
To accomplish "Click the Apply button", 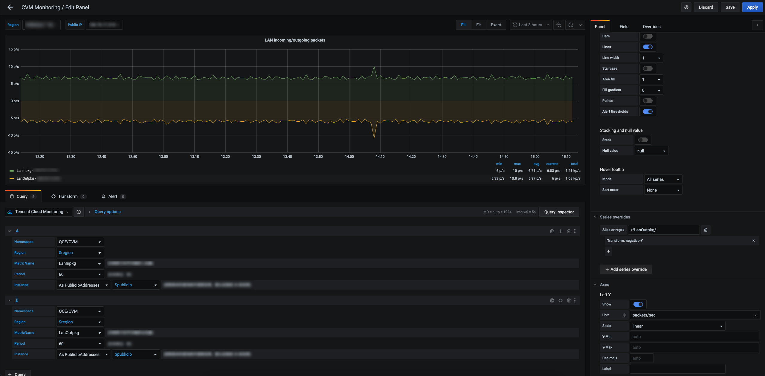I will 752,7.
